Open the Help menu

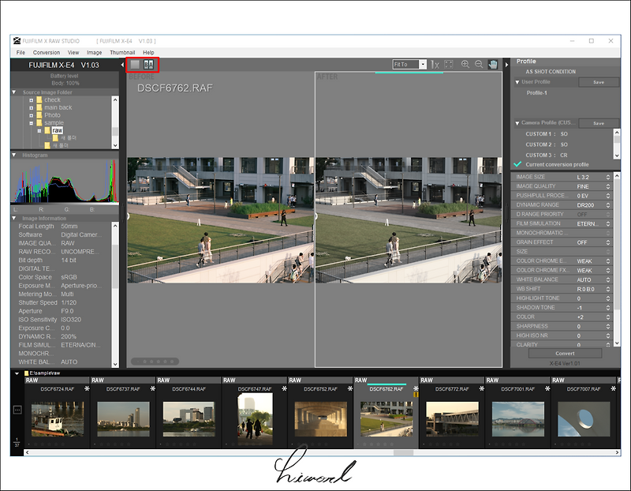pyautogui.click(x=148, y=52)
